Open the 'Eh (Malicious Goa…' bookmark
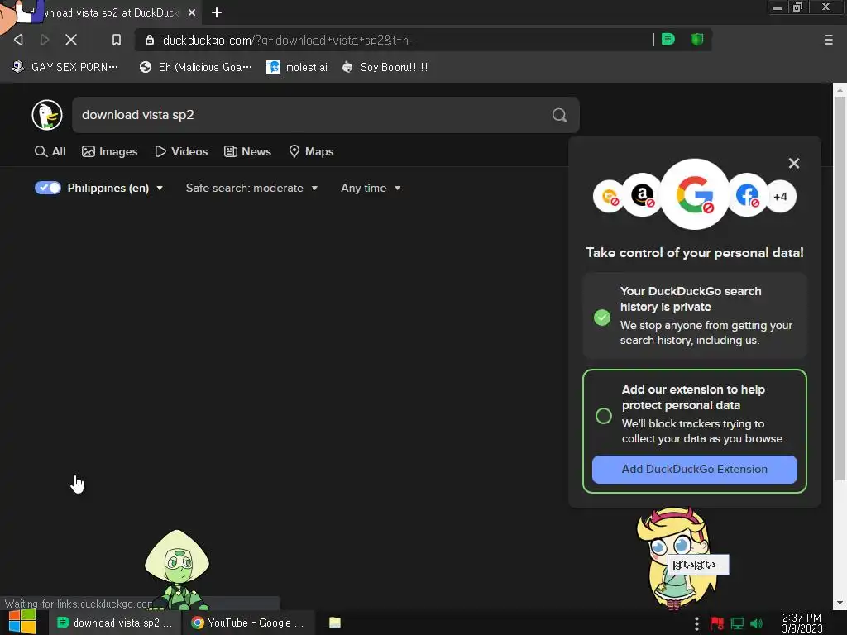This screenshot has height=635, width=847. [195, 67]
